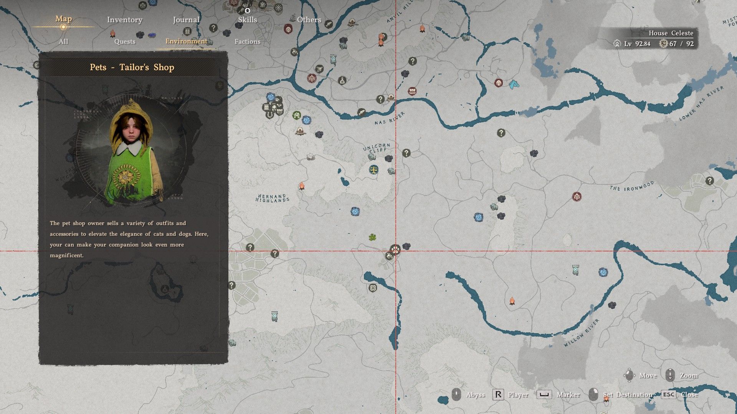Select the campfire icon near Hernand Highlands
This screenshot has width=737, height=414.
click(302, 186)
